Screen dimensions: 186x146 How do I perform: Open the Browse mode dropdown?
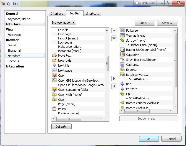click(64, 22)
